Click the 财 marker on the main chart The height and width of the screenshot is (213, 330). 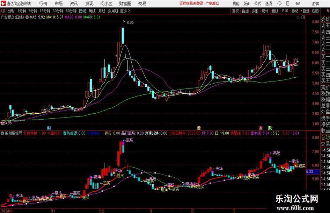(x=49, y=128)
